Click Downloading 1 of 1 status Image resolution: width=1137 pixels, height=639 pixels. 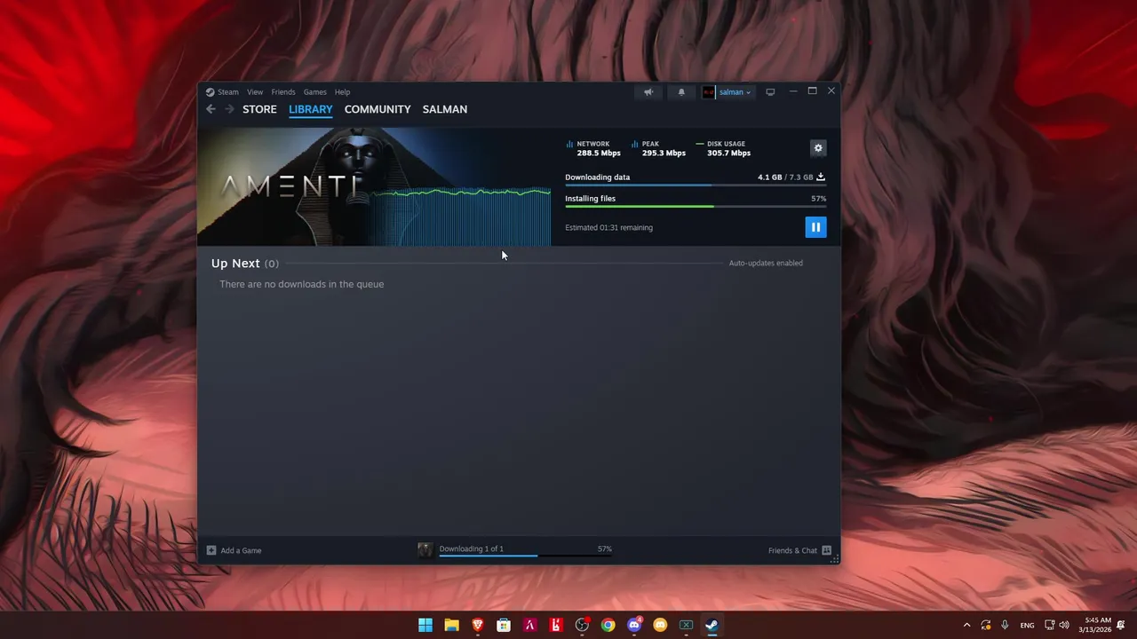[x=471, y=548]
